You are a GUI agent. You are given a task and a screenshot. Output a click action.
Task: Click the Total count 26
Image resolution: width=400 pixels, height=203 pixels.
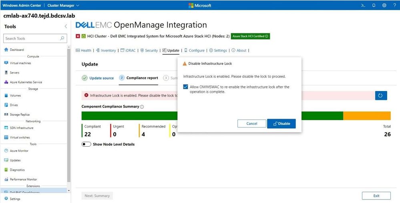click(387, 134)
